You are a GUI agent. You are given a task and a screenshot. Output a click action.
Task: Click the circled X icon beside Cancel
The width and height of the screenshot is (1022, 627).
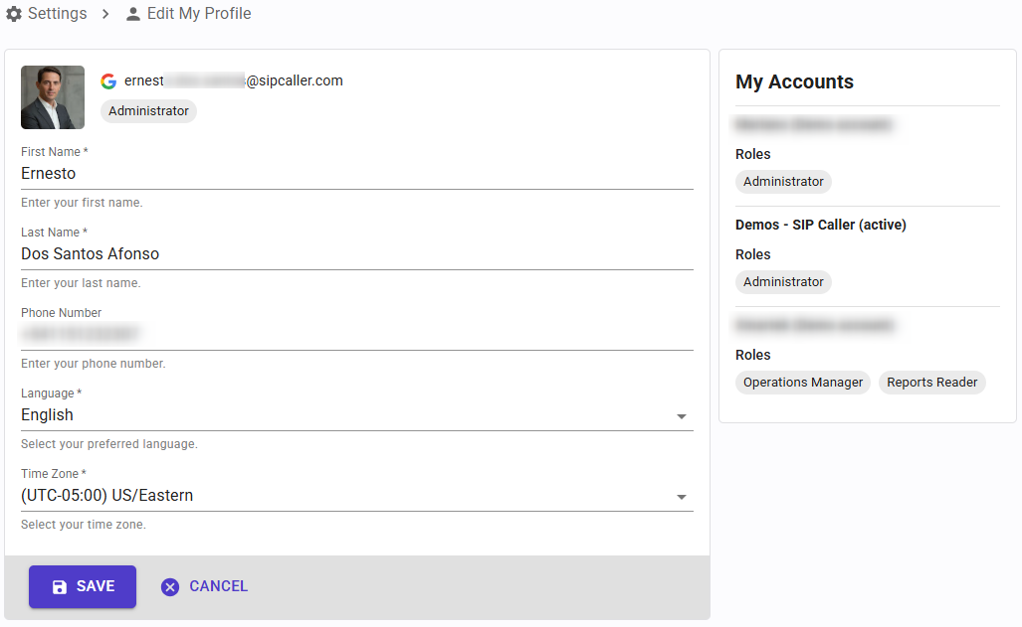[x=170, y=587]
